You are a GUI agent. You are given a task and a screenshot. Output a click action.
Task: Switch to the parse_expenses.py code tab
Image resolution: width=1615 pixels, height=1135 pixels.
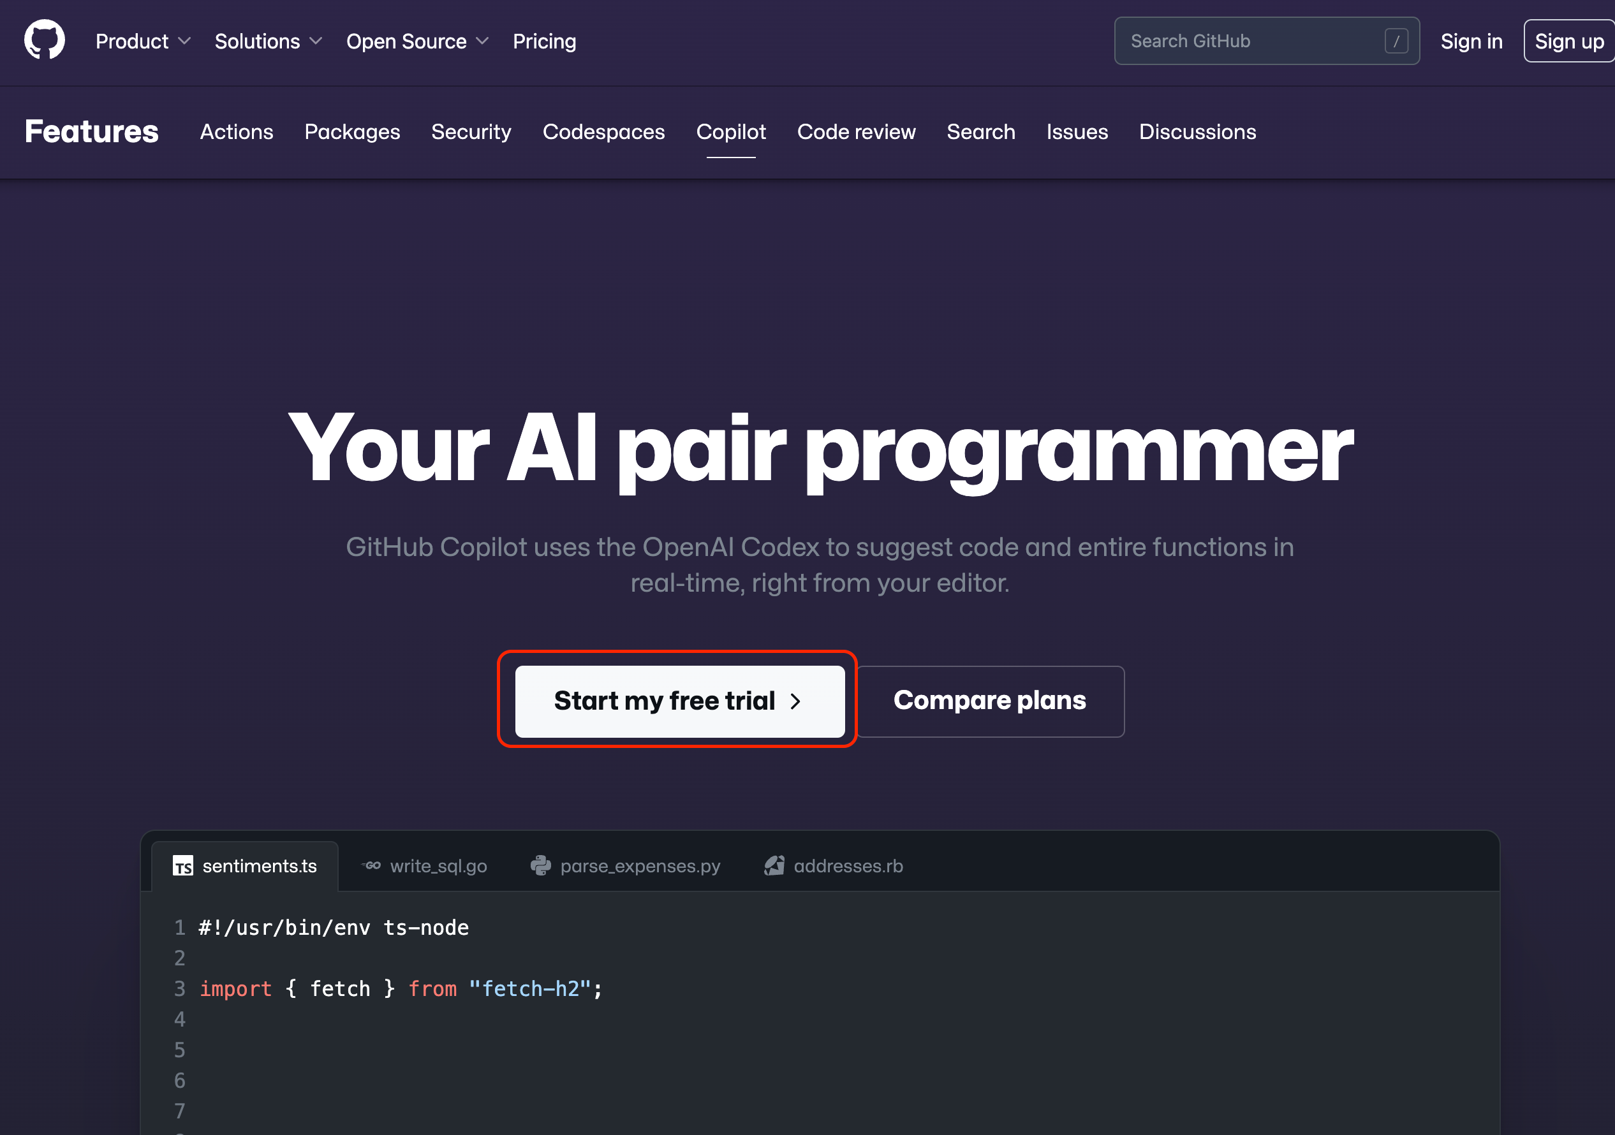(x=625, y=866)
